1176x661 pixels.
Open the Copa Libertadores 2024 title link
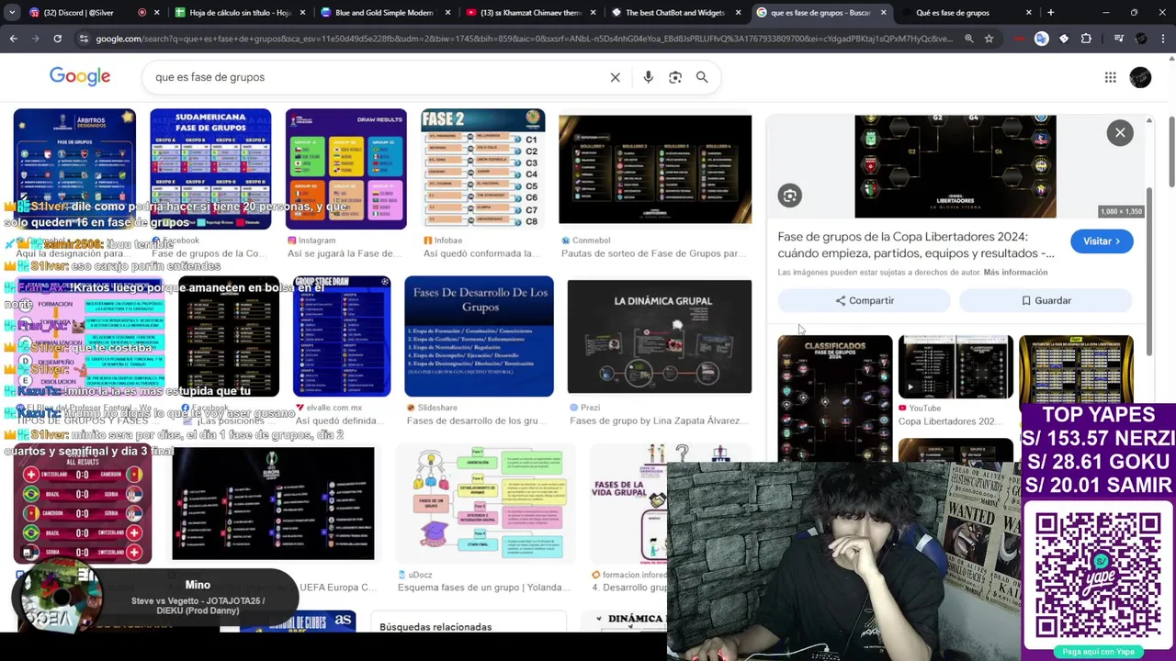point(916,245)
